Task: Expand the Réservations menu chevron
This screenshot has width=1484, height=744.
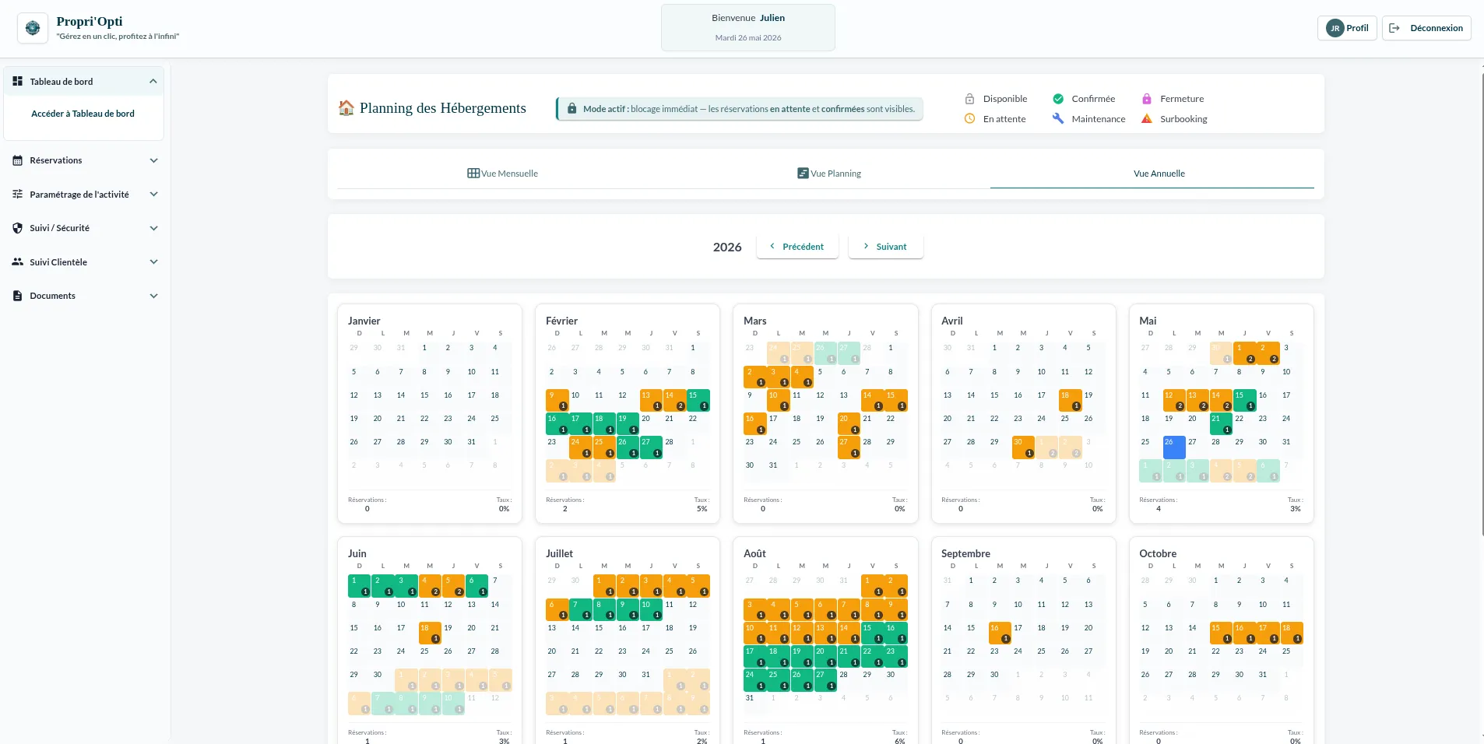Action: tap(153, 160)
